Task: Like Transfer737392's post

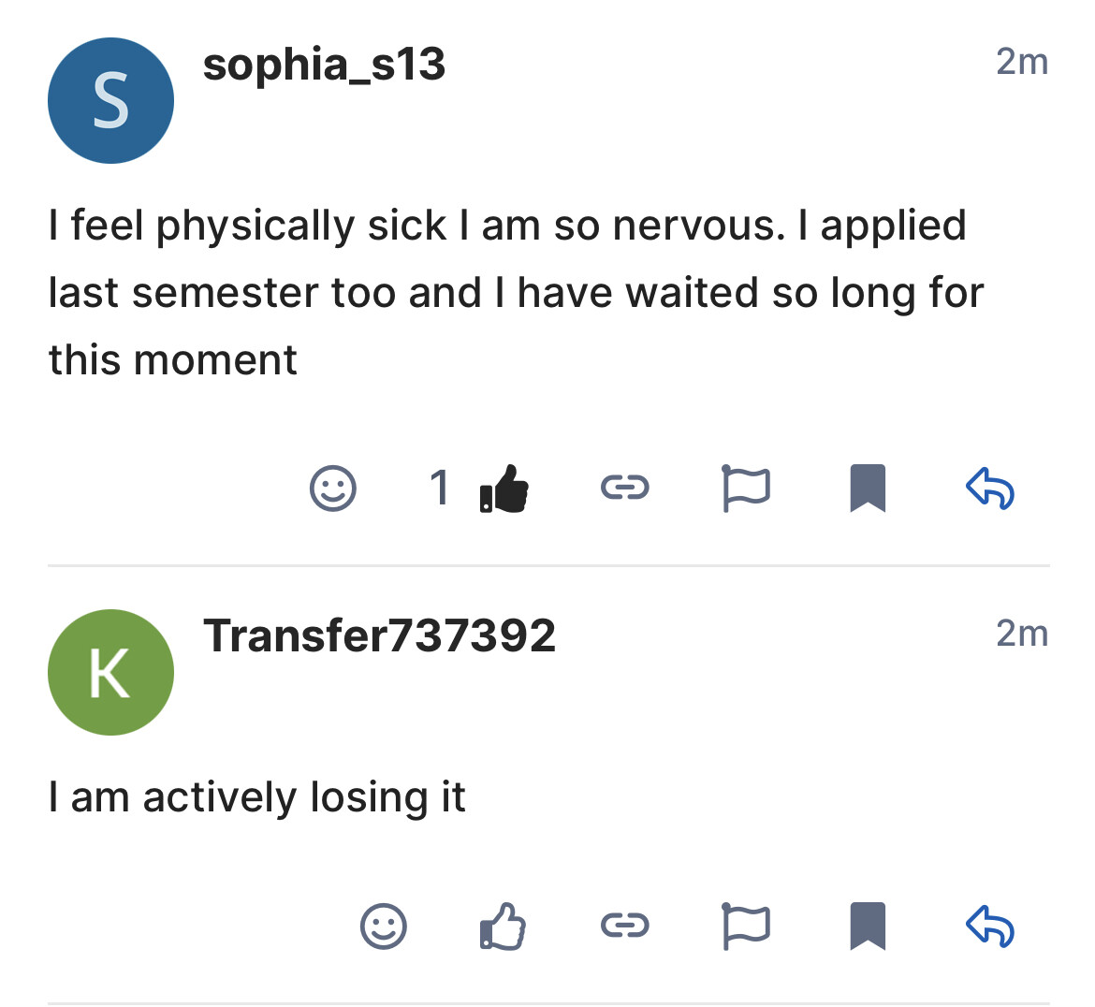Action: pyautogui.click(x=504, y=927)
